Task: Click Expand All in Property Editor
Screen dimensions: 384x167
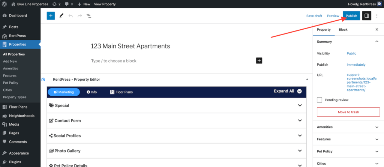Action: 288,91
